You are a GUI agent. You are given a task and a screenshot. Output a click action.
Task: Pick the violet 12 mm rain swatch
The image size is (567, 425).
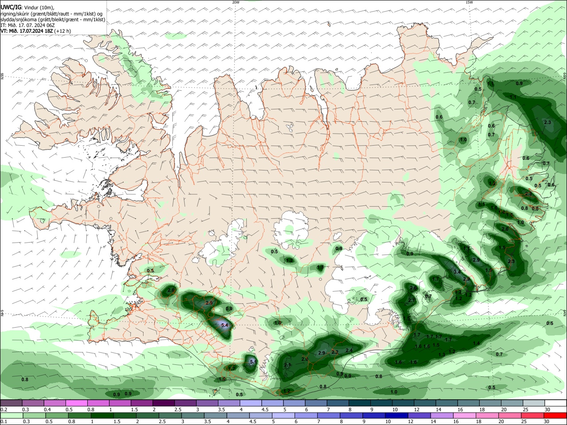419,416
